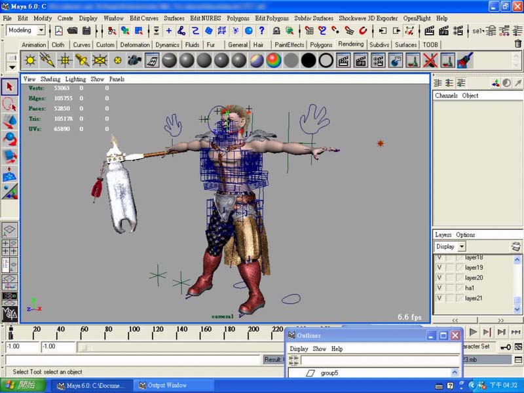Toggle the display type box for layer19
The height and width of the screenshot is (393, 524).
[449, 267]
